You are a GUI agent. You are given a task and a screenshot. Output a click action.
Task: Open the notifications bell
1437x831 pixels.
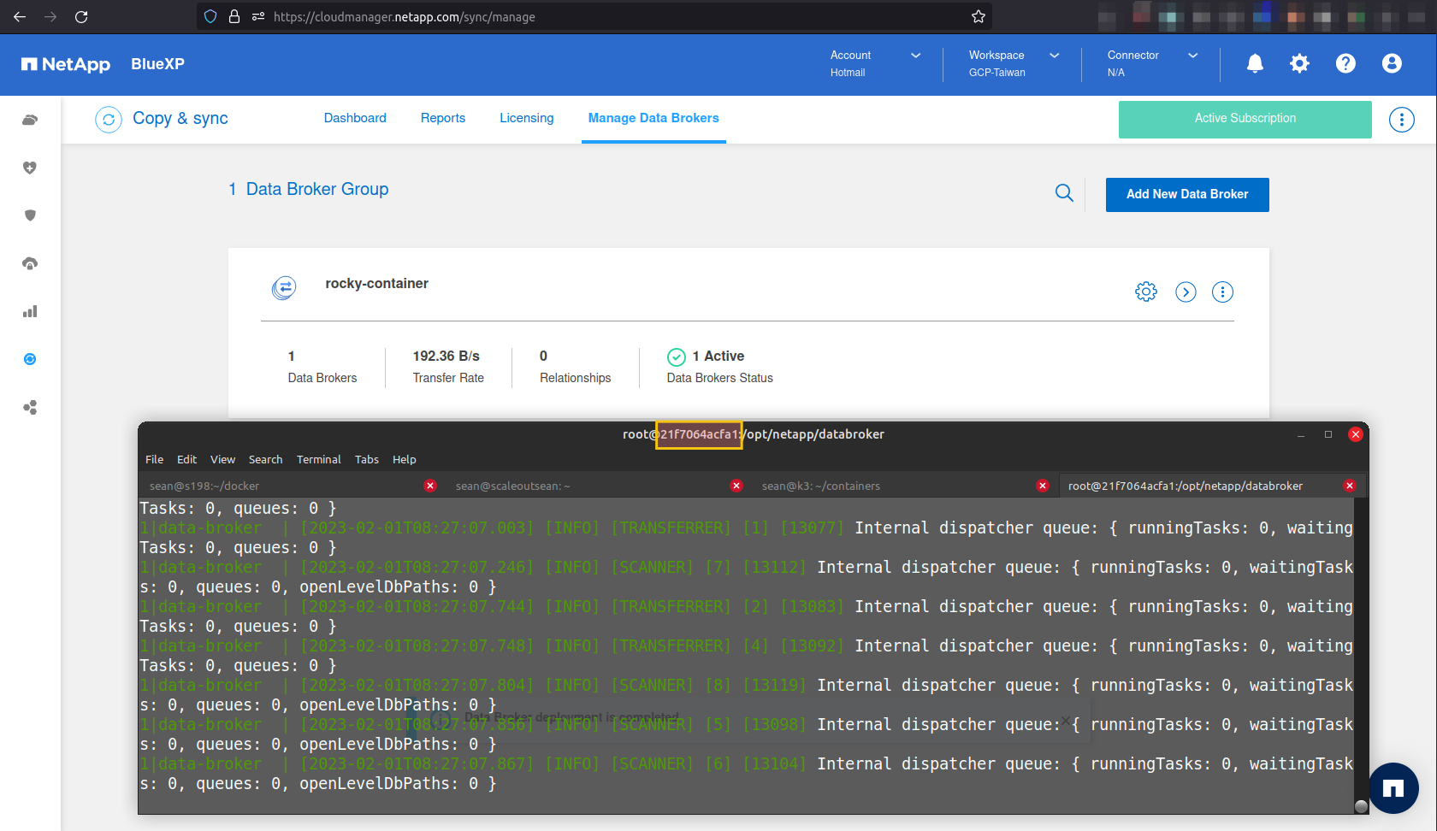click(x=1255, y=63)
